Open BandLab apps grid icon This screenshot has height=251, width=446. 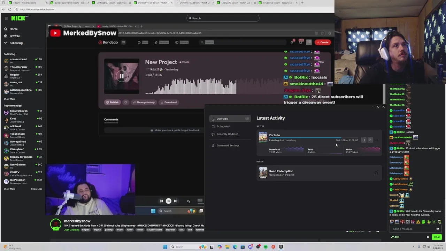click(x=123, y=42)
